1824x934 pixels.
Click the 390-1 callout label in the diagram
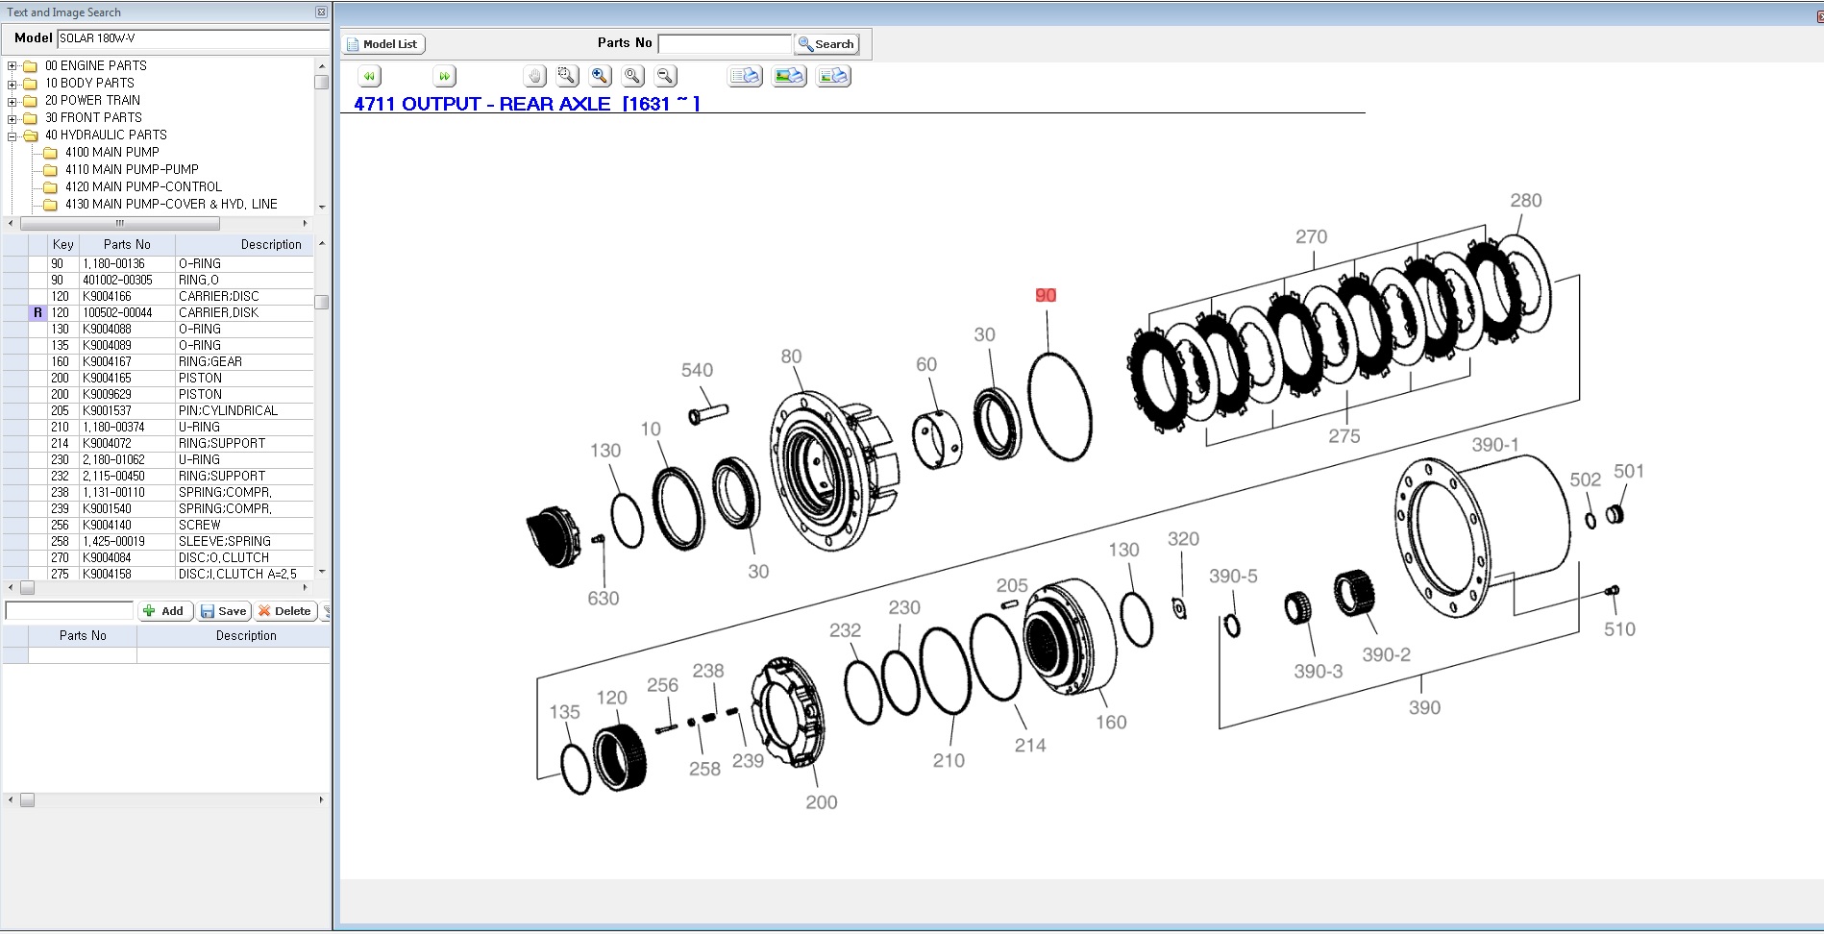point(1495,445)
